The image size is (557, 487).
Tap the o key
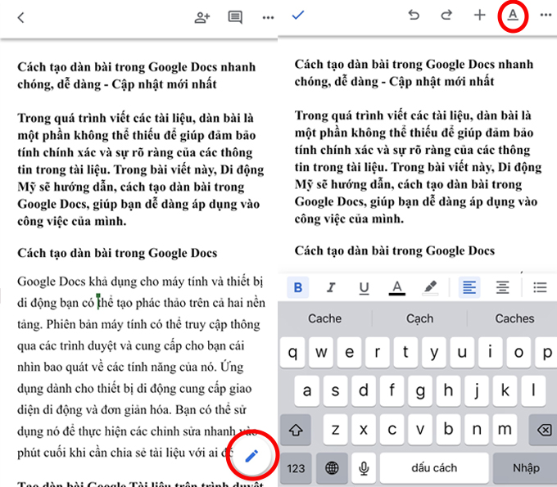pyautogui.click(x=519, y=353)
